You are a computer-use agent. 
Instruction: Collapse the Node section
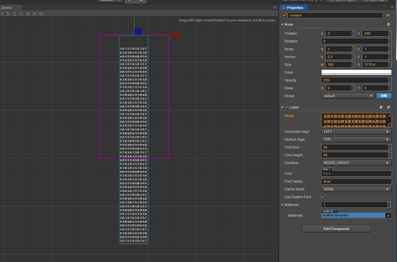point(283,24)
